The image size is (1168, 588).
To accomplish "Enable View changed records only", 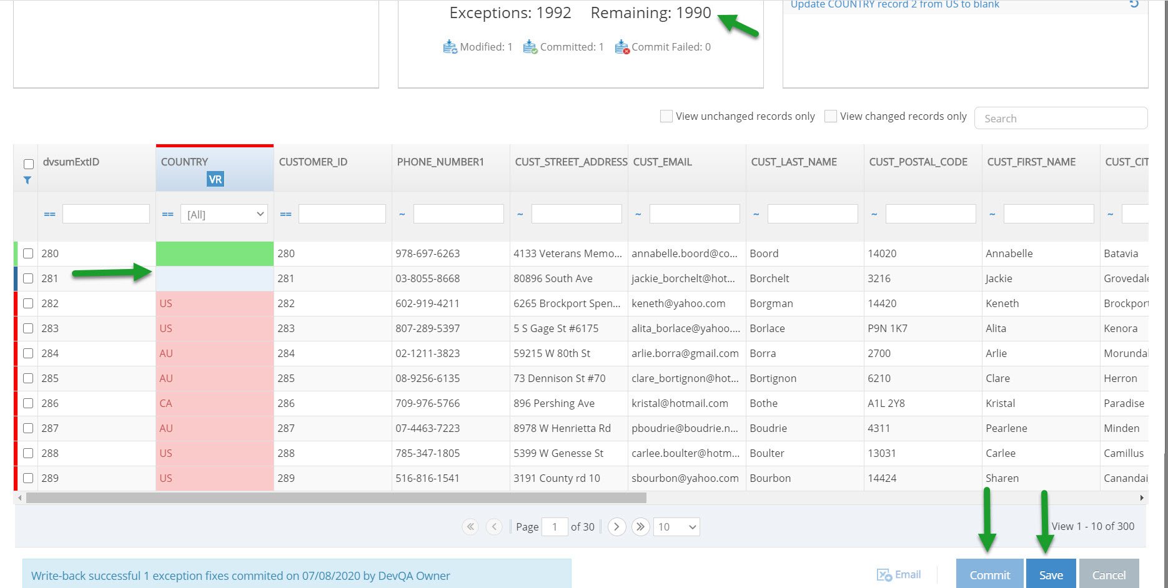I will coord(831,116).
